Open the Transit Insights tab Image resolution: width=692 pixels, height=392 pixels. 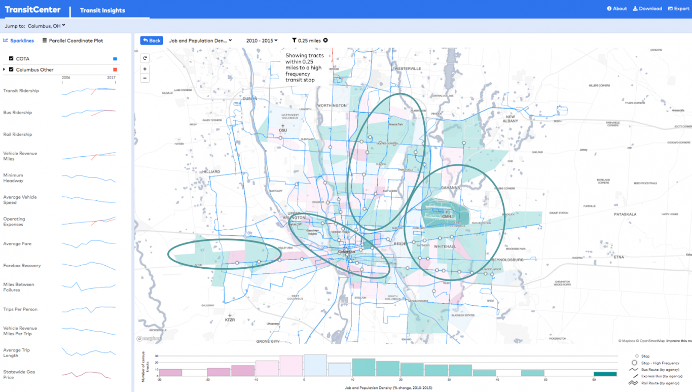tap(102, 10)
